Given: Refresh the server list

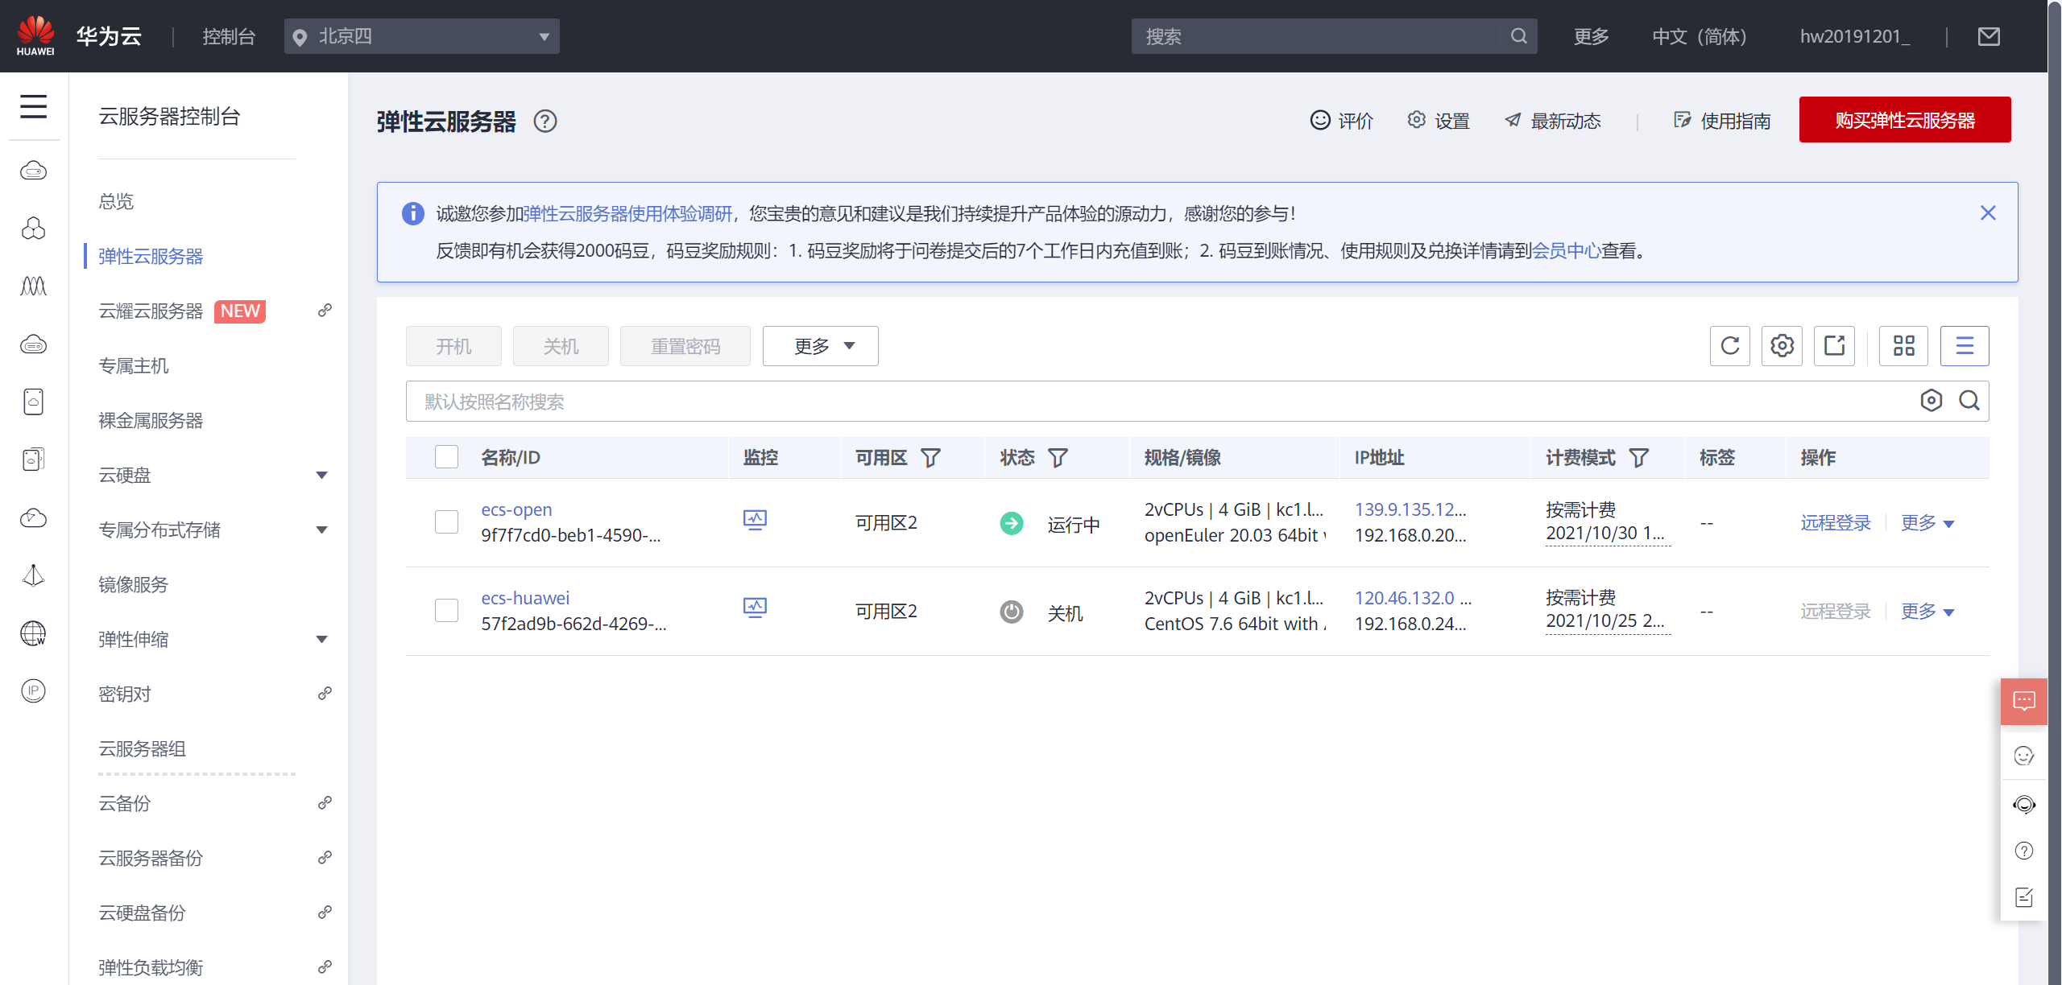Looking at the screenshot, I should pyautogui.click(x=1730, y=346).
